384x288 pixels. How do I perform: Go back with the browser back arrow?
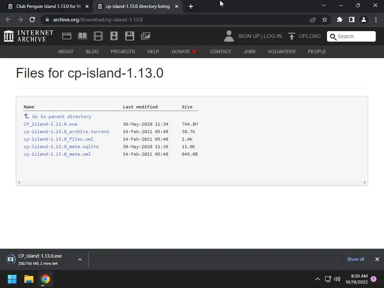pyautogui.click(x=8, y=19)
